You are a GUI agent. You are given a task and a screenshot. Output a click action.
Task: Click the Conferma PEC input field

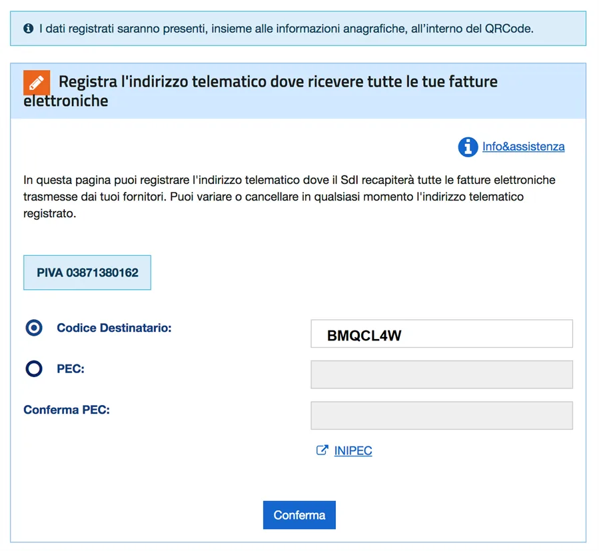pyautogui.click(x=441, y=415)
